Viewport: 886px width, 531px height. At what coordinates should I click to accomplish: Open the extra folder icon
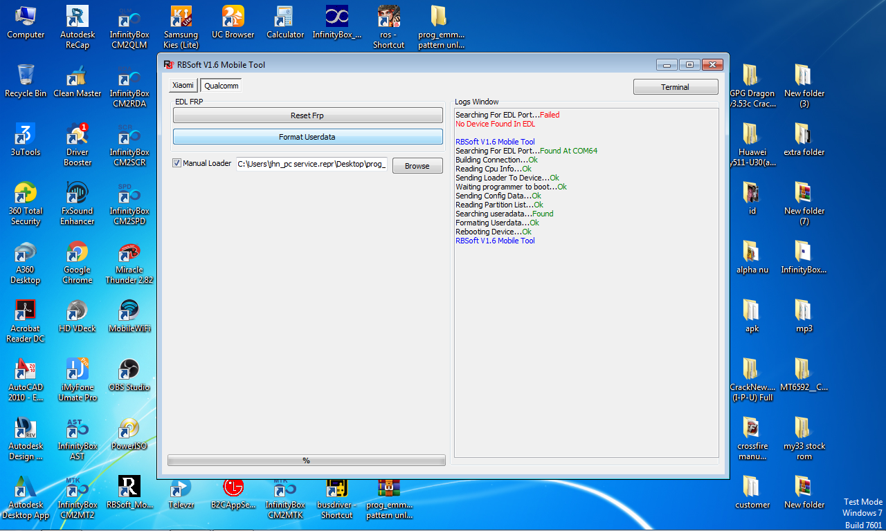click(x=804, y=140)
